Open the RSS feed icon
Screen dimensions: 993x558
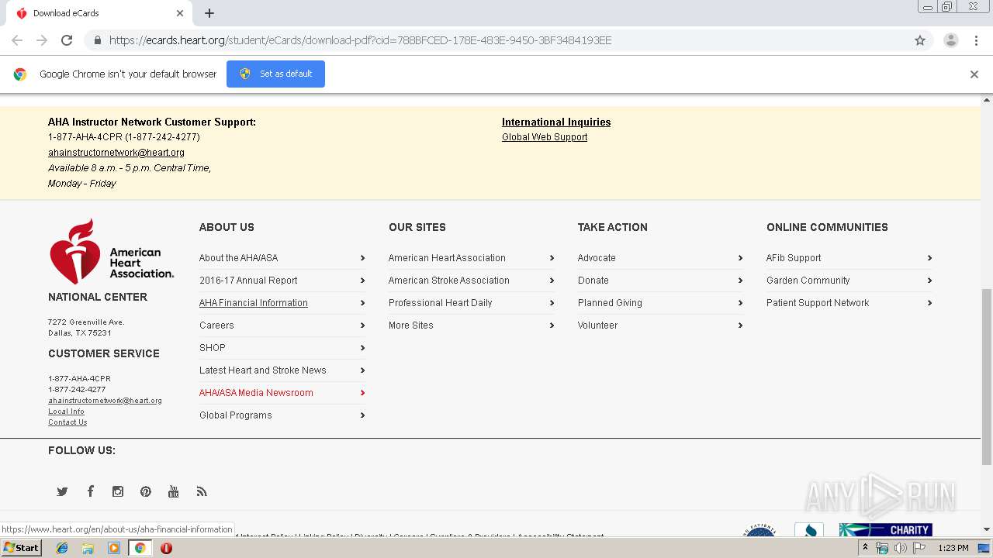[x=202, y=491]
